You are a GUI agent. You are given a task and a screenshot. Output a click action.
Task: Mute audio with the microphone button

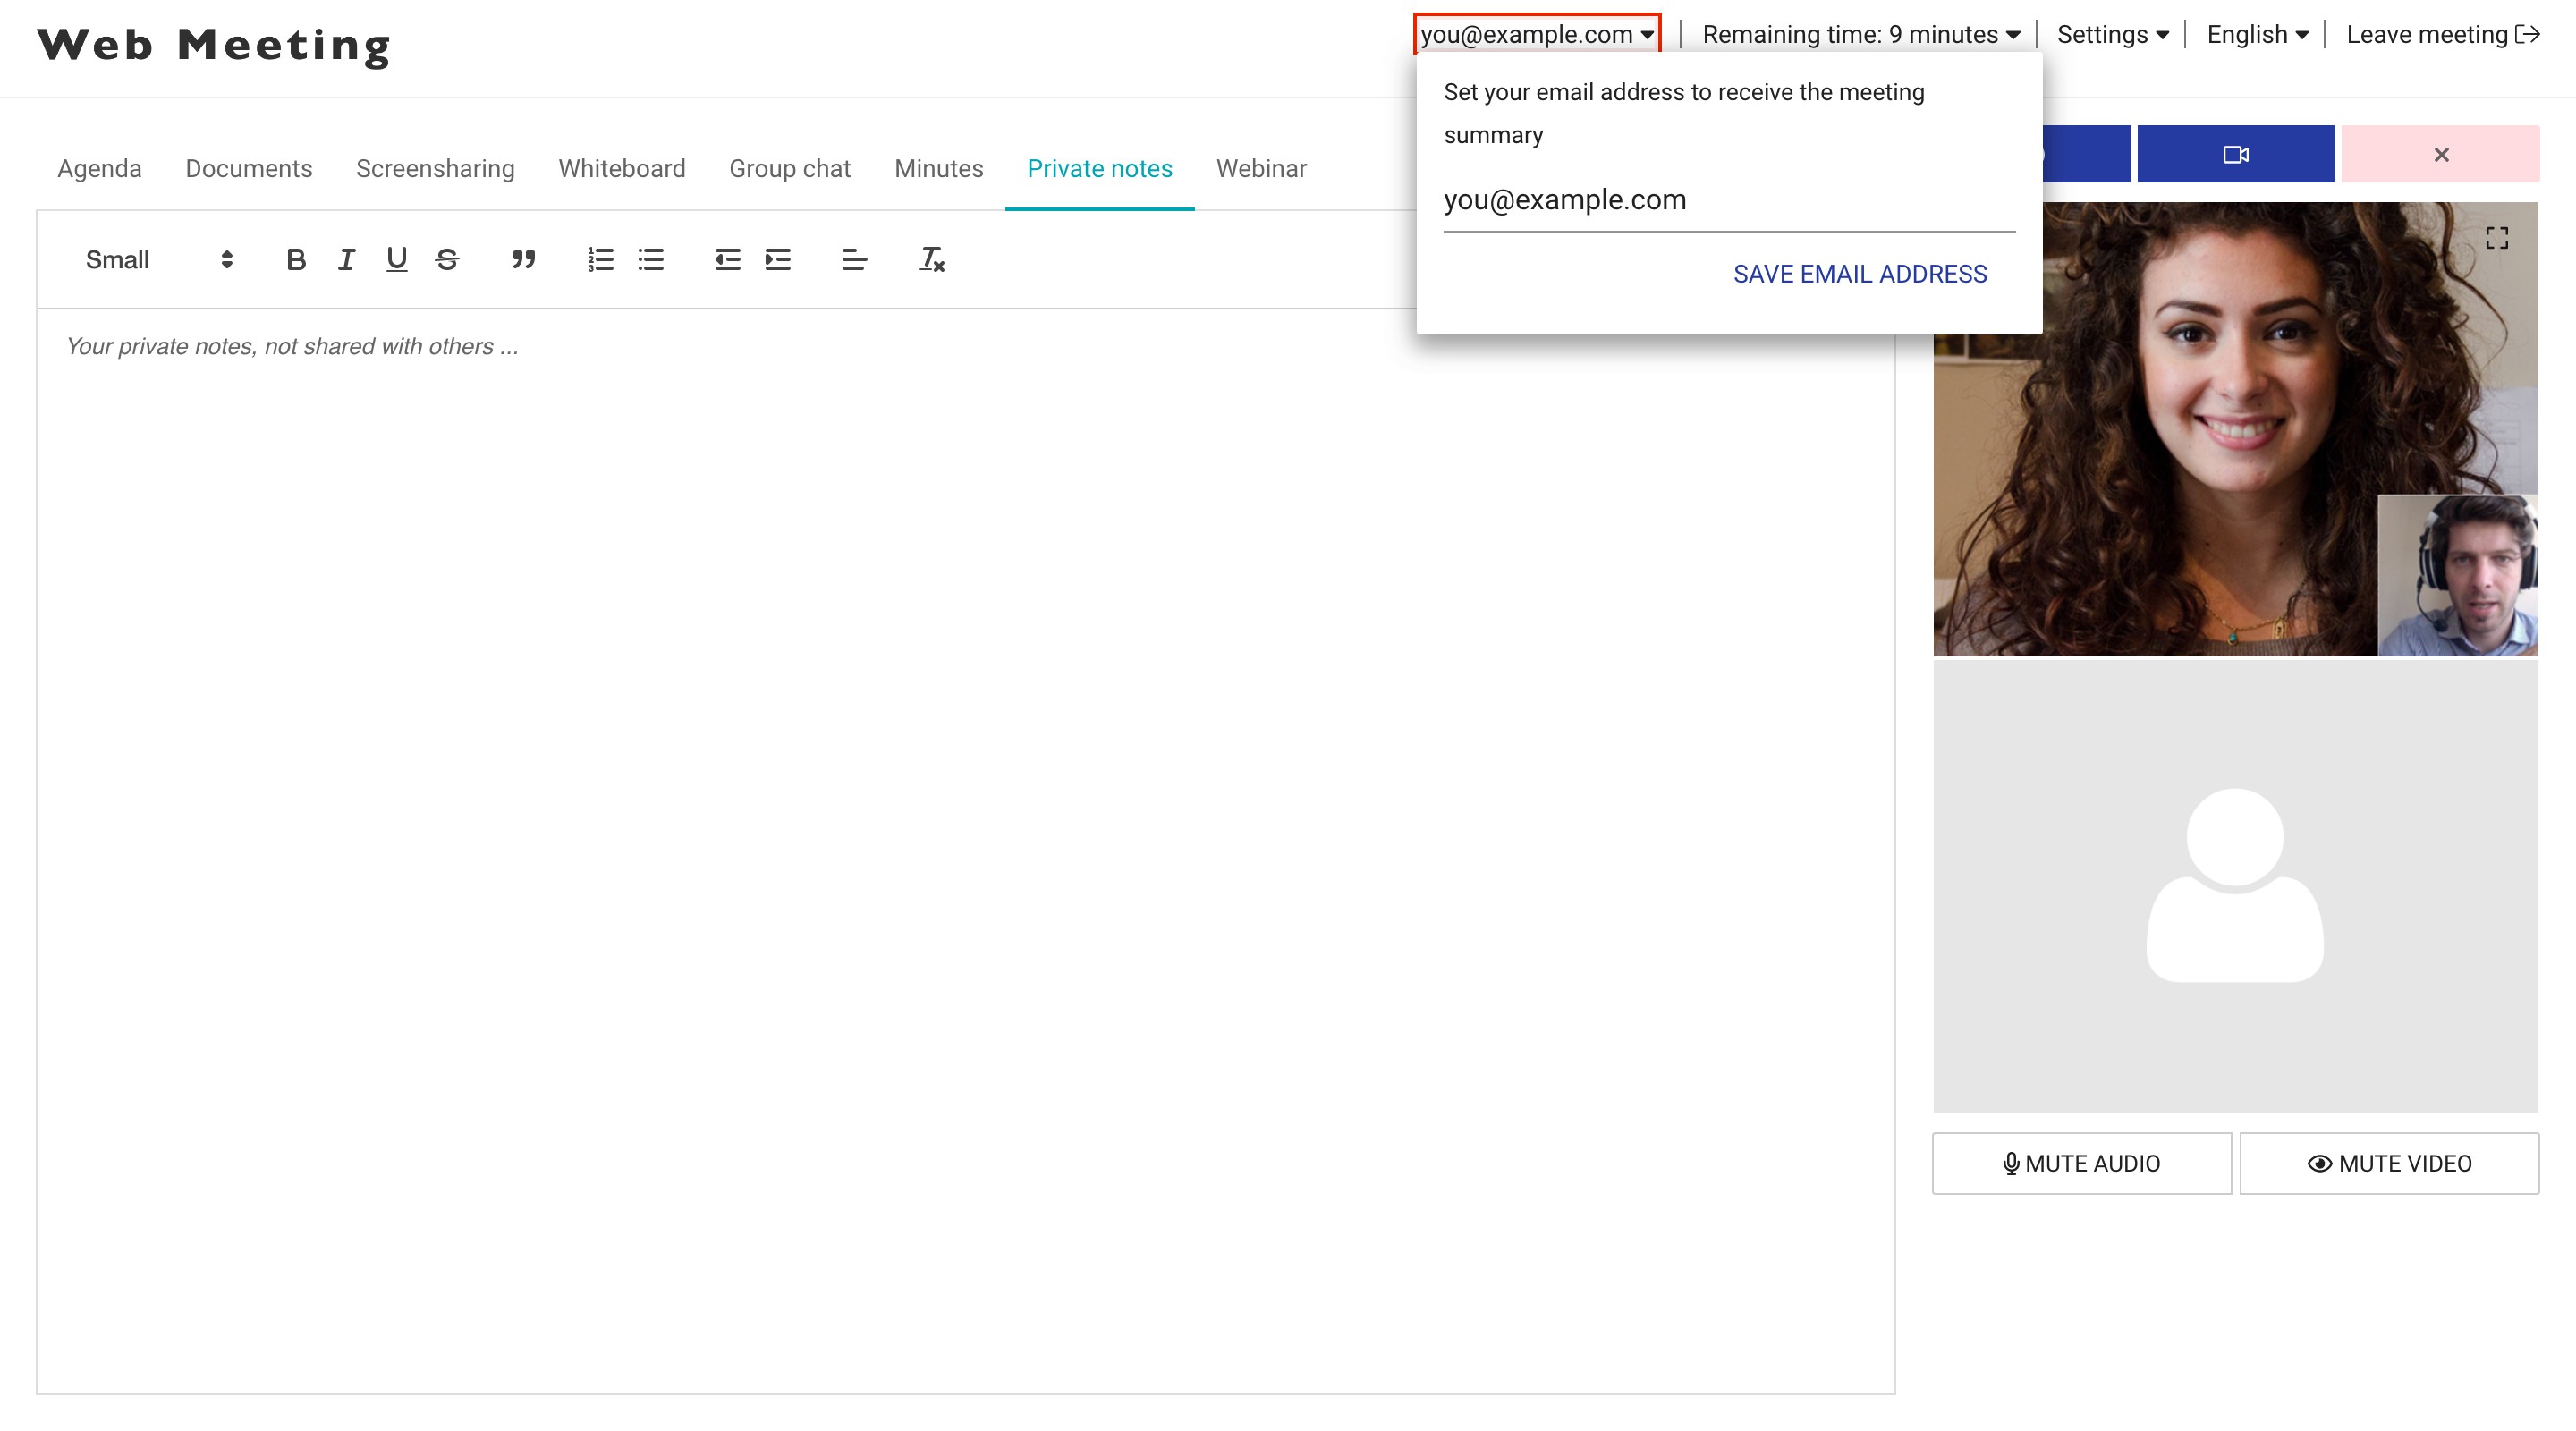click(2081, 1163)
